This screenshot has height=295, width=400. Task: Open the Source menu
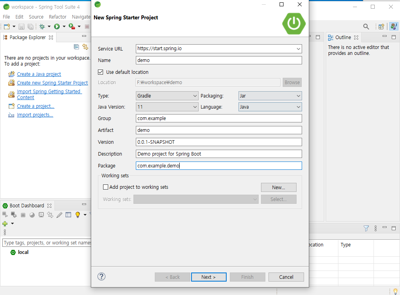pyautogui.click(x=36, y=17)
